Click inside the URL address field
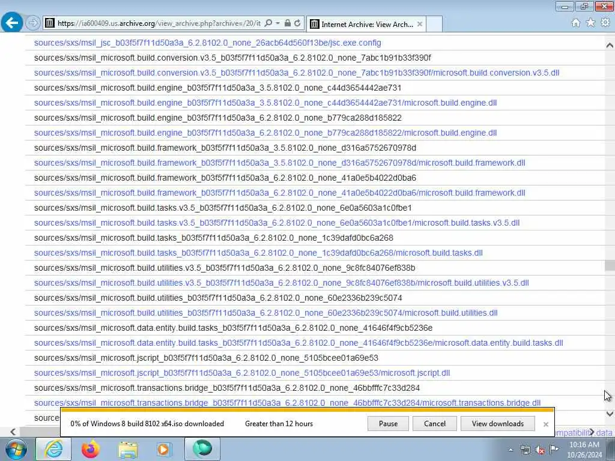 pyautogui.click(x=159, y=23)
